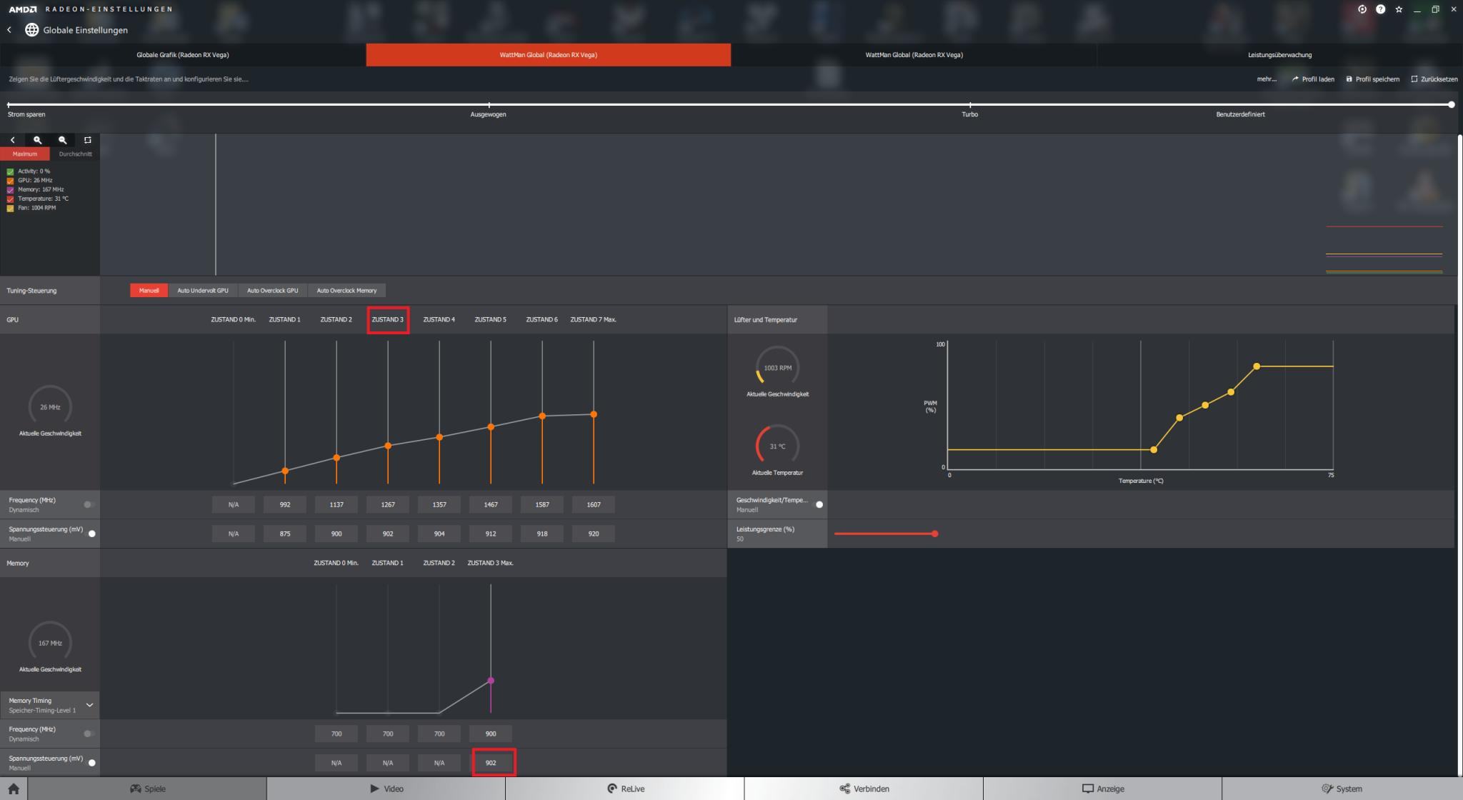1463x800 pixels.
Task: Switch to Globale Grafik (Radeon RX Vega) tab
Action: click(x=183, y=55)
